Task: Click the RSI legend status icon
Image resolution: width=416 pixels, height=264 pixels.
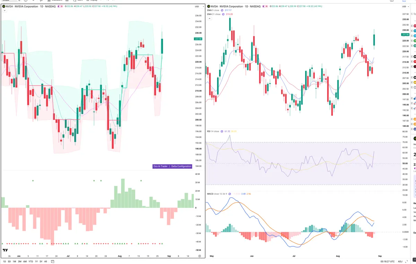Action: [223, 131]
